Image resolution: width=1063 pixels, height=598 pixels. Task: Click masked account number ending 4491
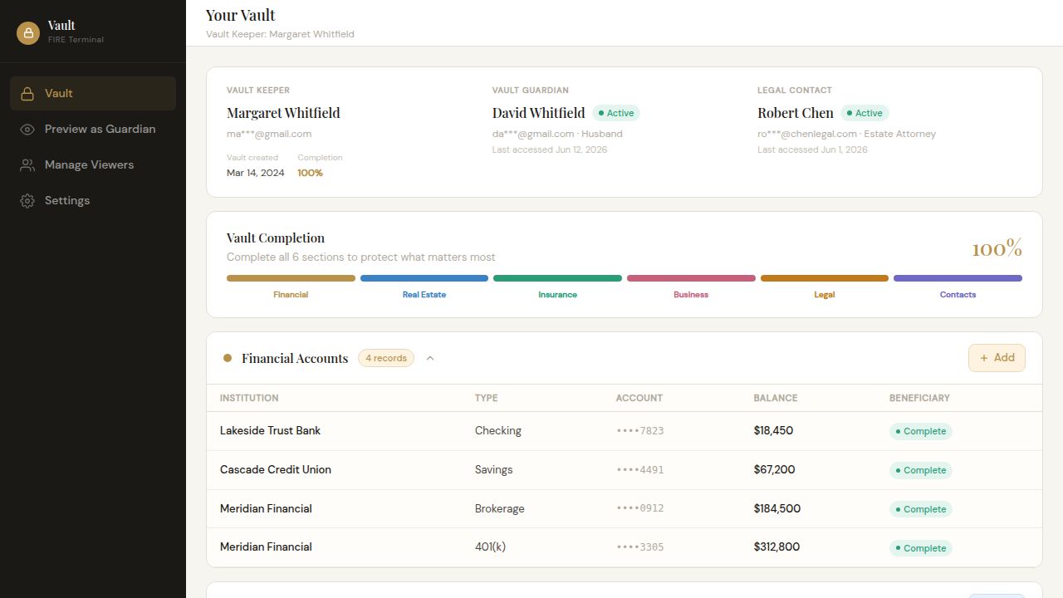tap(639, 470)
